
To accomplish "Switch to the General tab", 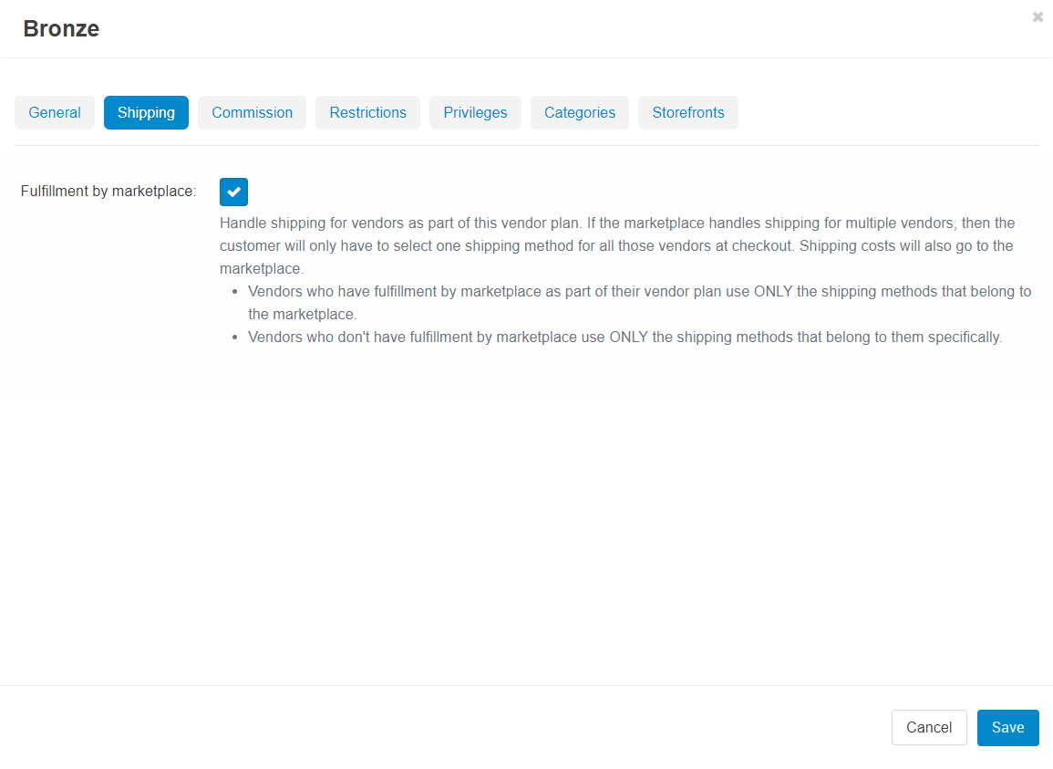I will [55, 112].
